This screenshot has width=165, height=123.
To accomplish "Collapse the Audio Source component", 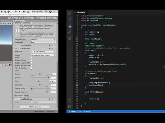I will (14, 49).
